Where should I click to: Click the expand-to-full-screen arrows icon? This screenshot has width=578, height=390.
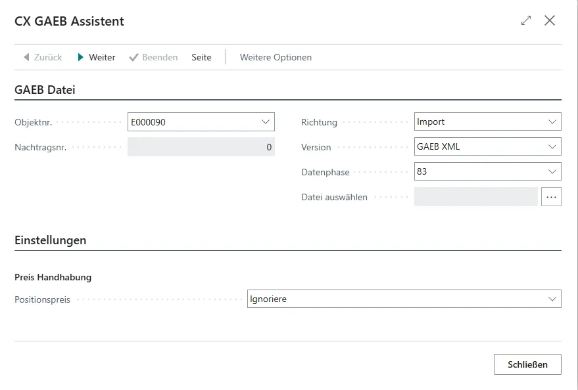coord(525,20)
